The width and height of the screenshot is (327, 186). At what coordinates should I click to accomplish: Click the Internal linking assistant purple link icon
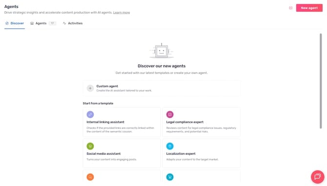pos(90,114)
